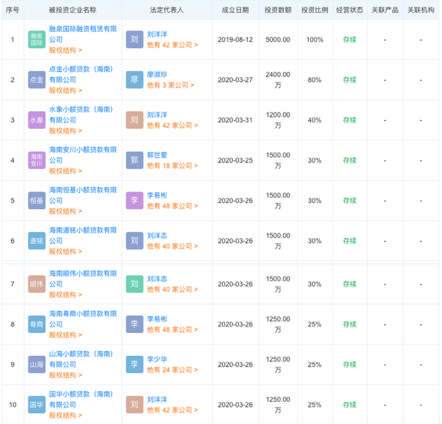The height and width of the screenshot is (424, 442).
Task: Click the 恒基 company logo icon
Action: coord(37,200)
